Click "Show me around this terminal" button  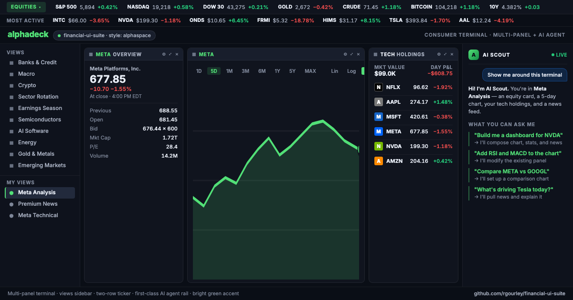524,75
